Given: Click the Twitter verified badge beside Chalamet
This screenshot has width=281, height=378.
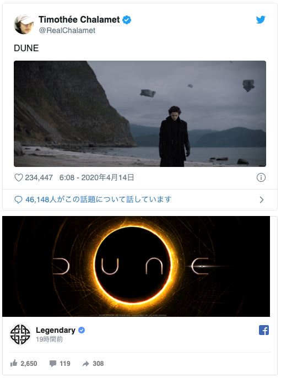Looking at the screenshot, I should click(127, 20).
